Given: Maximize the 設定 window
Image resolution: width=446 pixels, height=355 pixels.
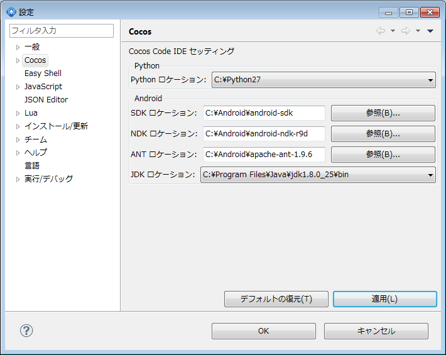Looking at the screenshot, I should 409,13.
